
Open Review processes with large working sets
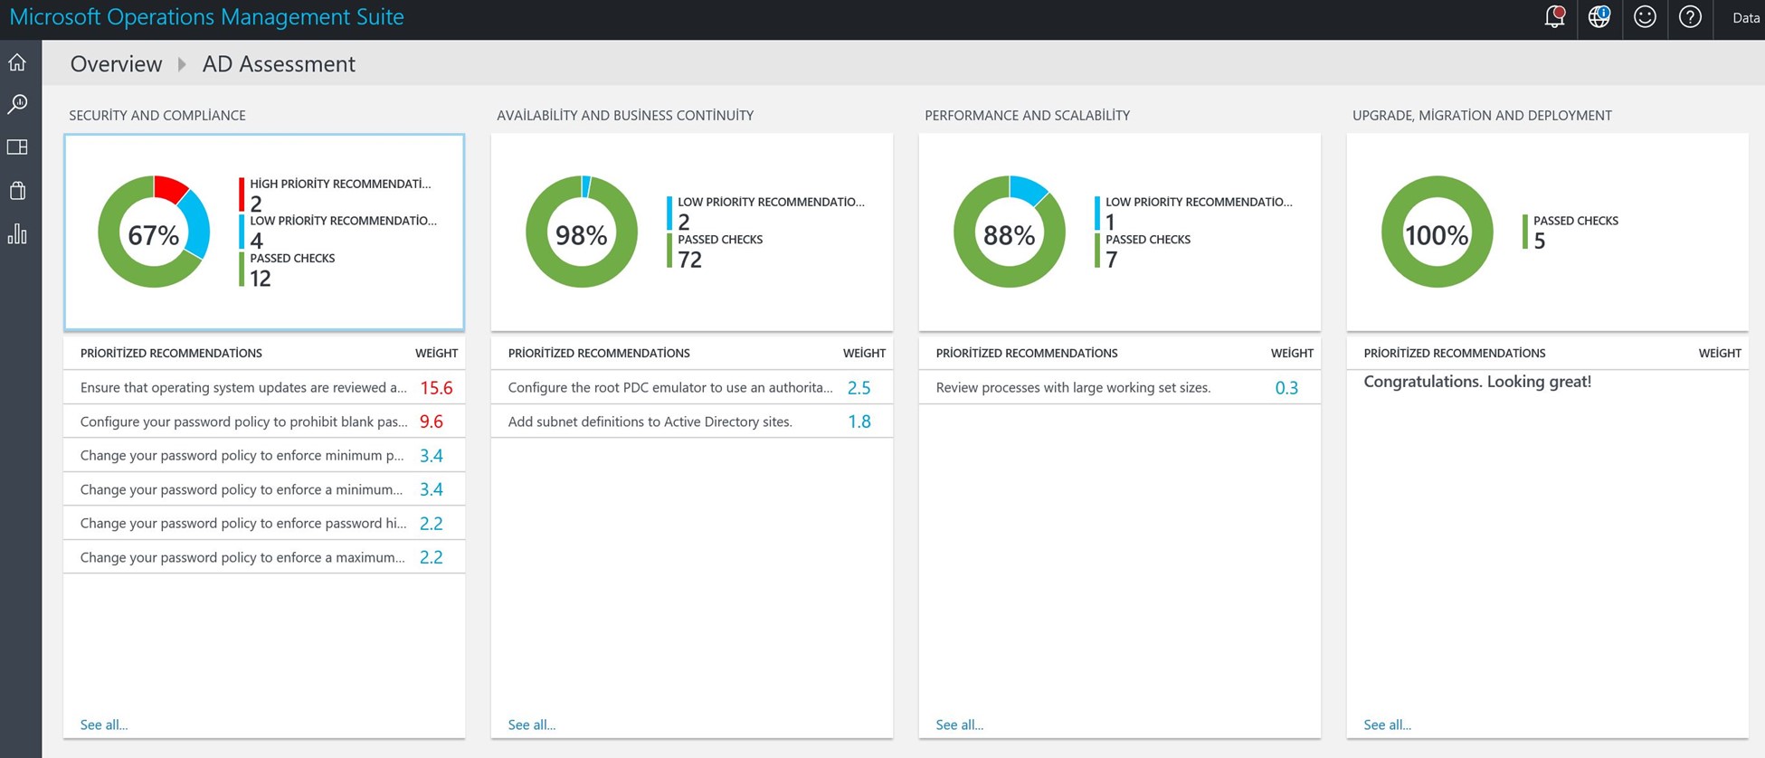pyautogui.click(x=1073, y=387)
